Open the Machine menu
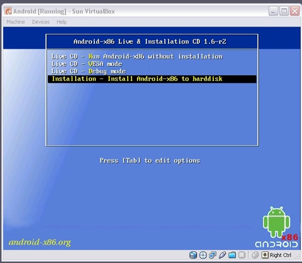 tap(15, 22)
